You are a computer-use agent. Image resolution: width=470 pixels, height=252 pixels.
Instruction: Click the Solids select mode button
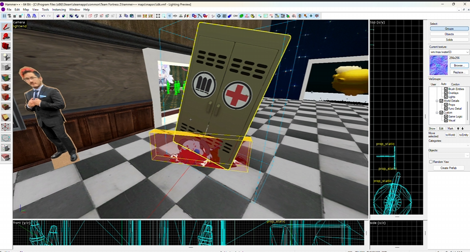pyautogui.click(x=449, y=40)
